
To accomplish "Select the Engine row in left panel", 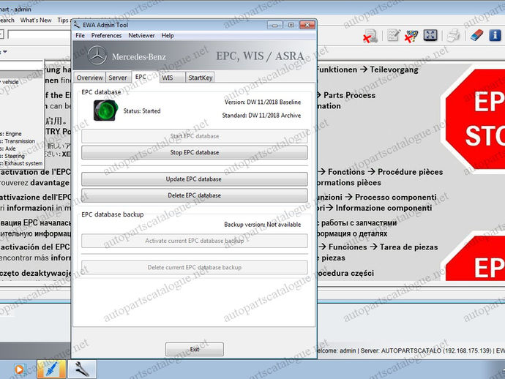I will (11, 134).
